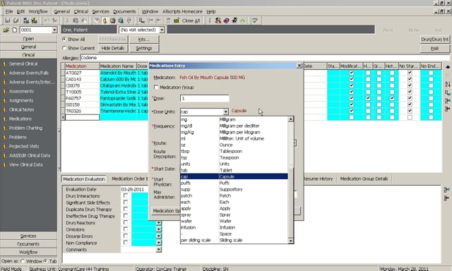This screenshot has width=452, height=271.
Task: Click Close All in the toolbar
Action: (191, 20)
